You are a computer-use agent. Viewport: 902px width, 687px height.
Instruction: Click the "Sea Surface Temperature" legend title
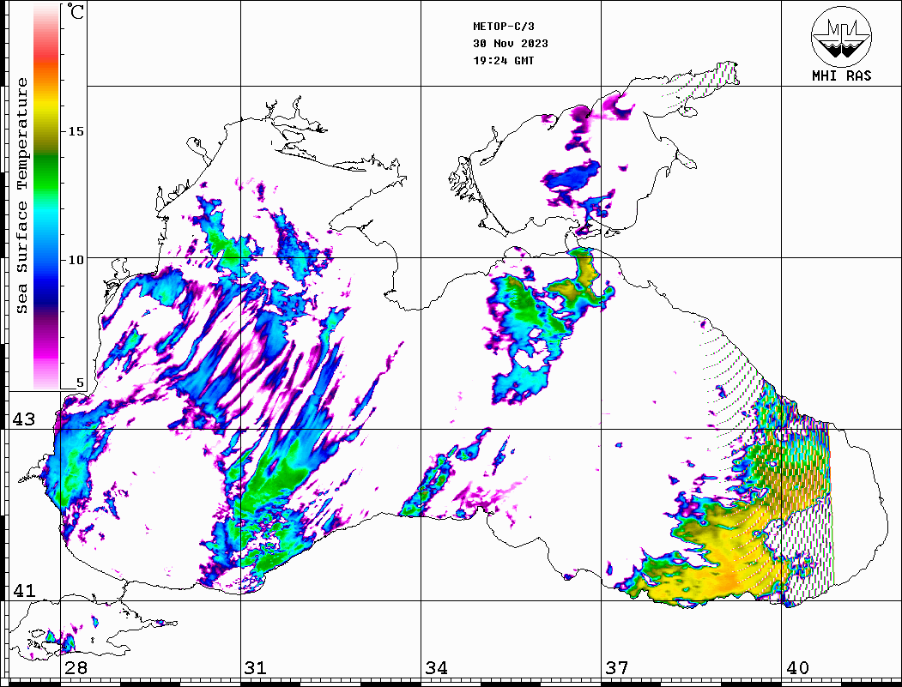pyautogui.click(x=21, y=196)
